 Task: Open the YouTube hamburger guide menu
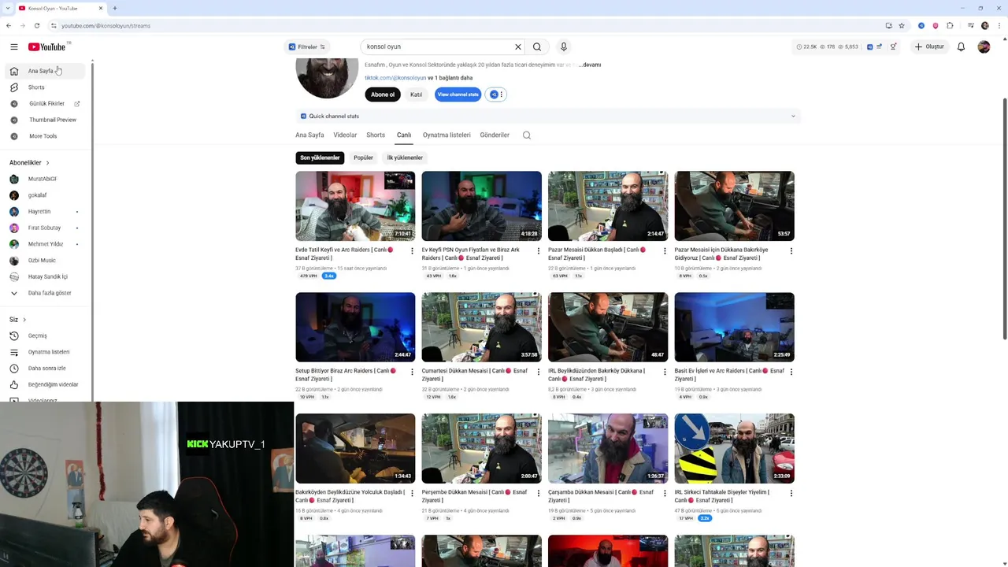click(13, 46)
